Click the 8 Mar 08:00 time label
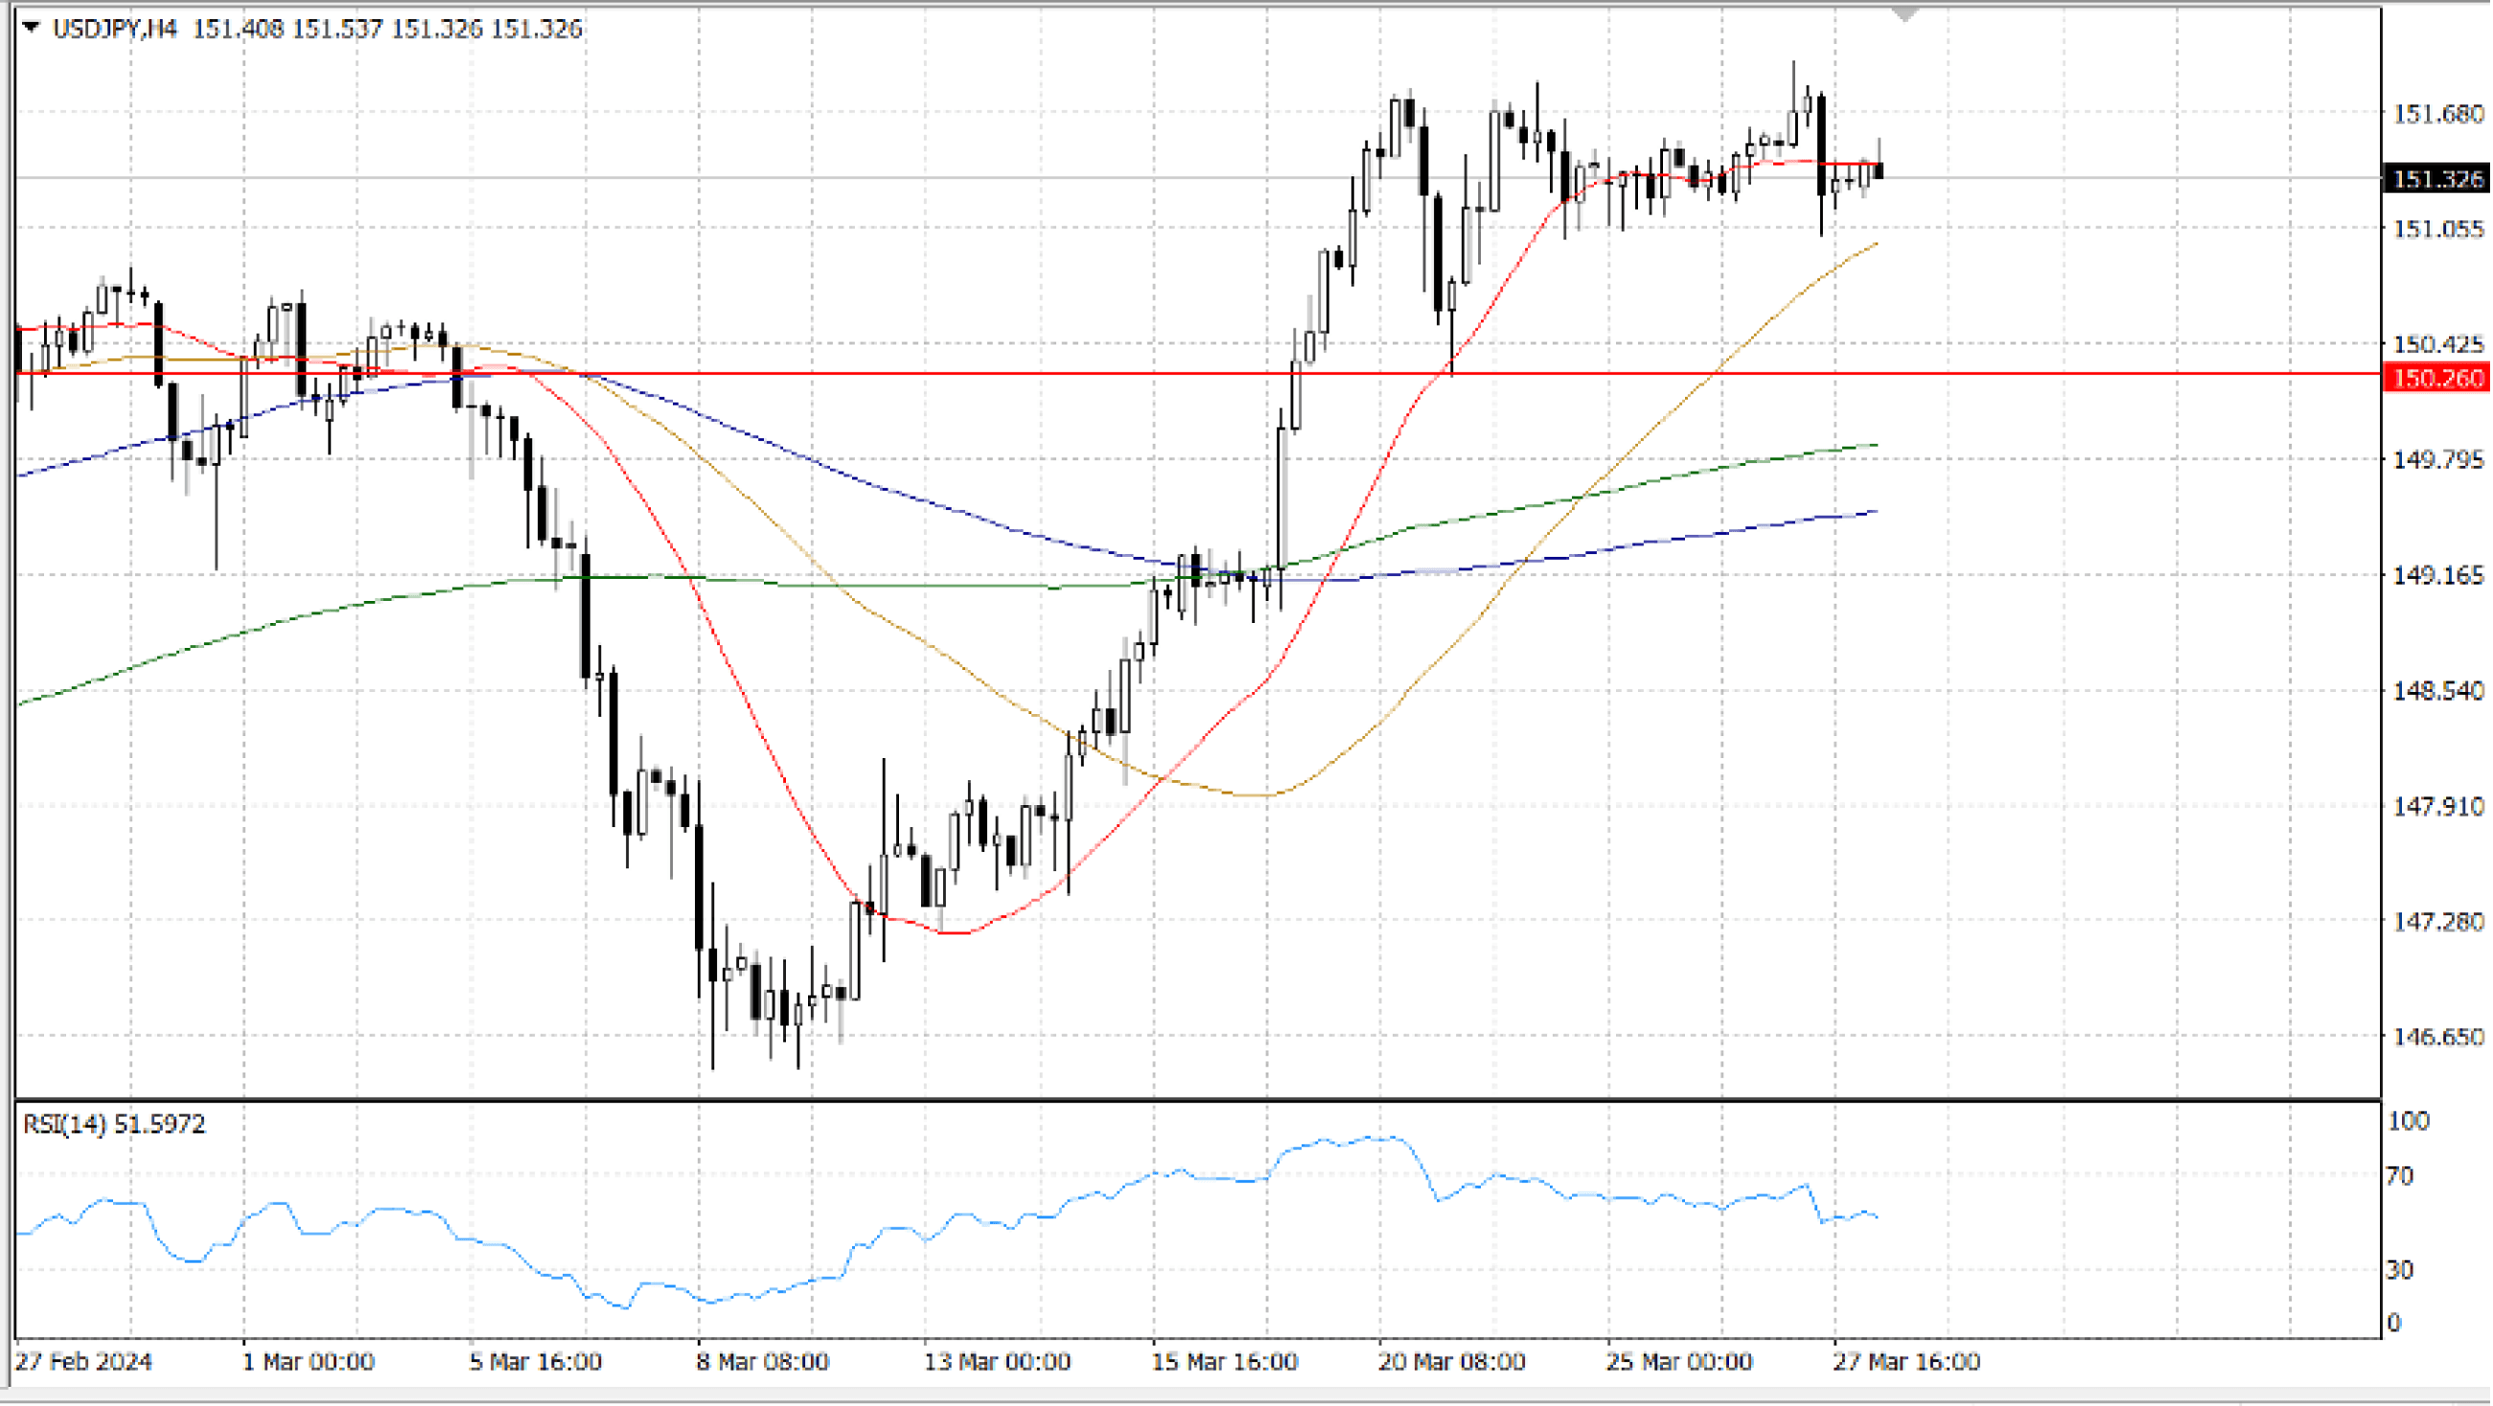Viewport: 2493px width, 1406px height. (x=762, y=1363)
